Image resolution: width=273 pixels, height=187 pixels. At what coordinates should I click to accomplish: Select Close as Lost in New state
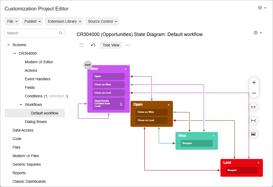point(108,93)
